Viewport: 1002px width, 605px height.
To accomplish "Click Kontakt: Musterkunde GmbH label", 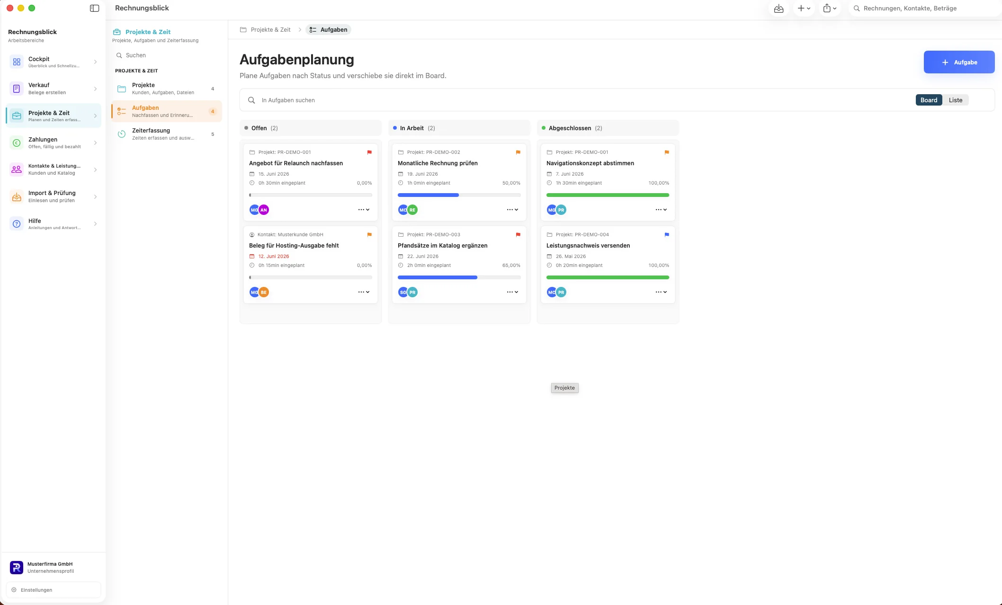I will point(290,235).
